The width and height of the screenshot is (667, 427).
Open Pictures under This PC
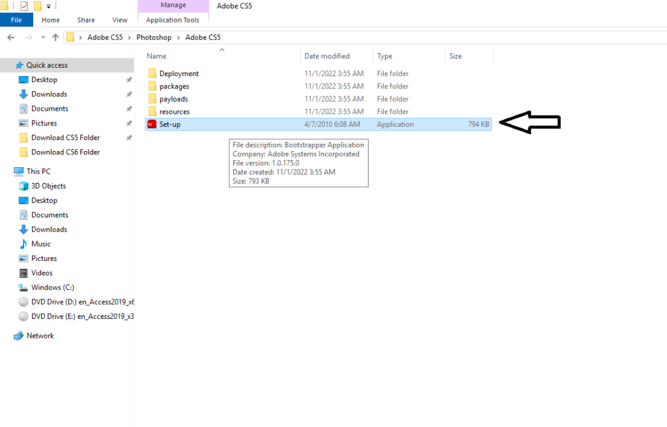[x=44, y=258]
